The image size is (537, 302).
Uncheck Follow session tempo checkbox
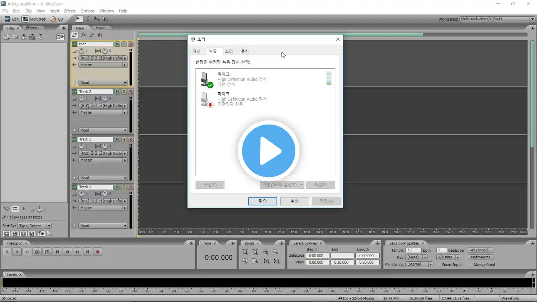pos(4,217)
